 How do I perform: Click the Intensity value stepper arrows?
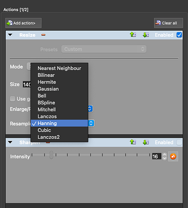pos(165,157)
